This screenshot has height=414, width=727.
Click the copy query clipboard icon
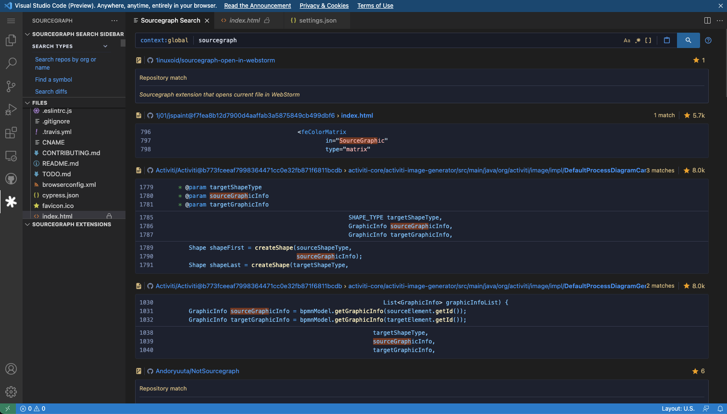667,40
